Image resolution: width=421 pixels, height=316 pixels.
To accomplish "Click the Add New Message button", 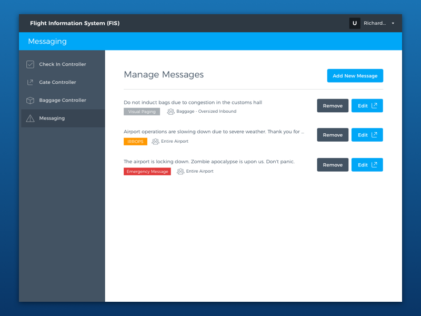I will click(x=355, y=76).
